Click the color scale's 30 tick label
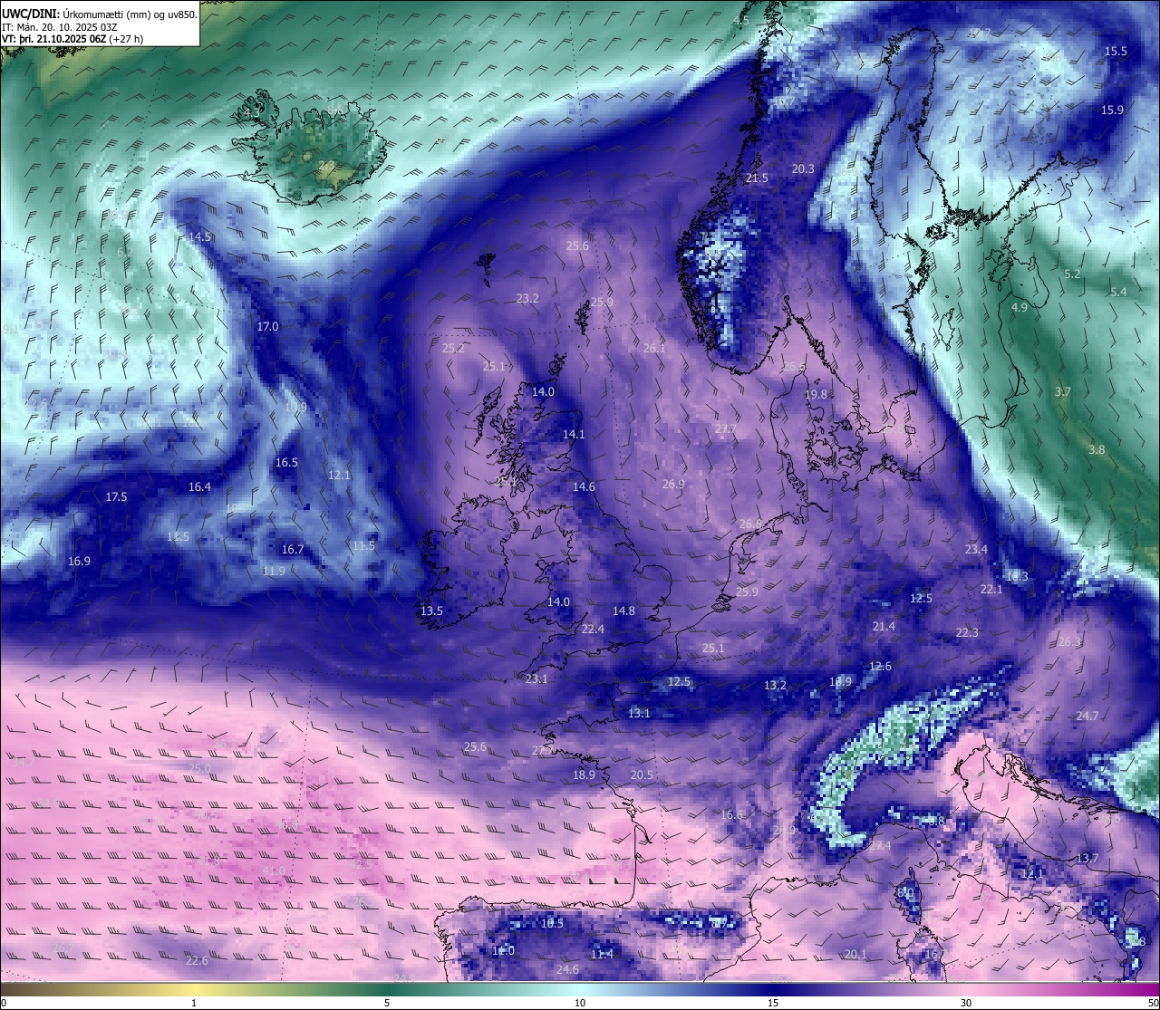 pyautogui.click(x=966, y=1003)
